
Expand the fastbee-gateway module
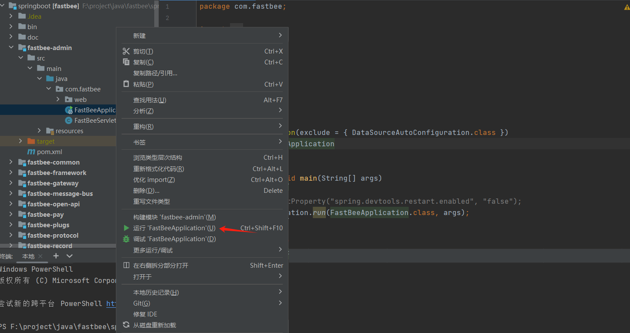pyautogui.click(x=11, y=183)
